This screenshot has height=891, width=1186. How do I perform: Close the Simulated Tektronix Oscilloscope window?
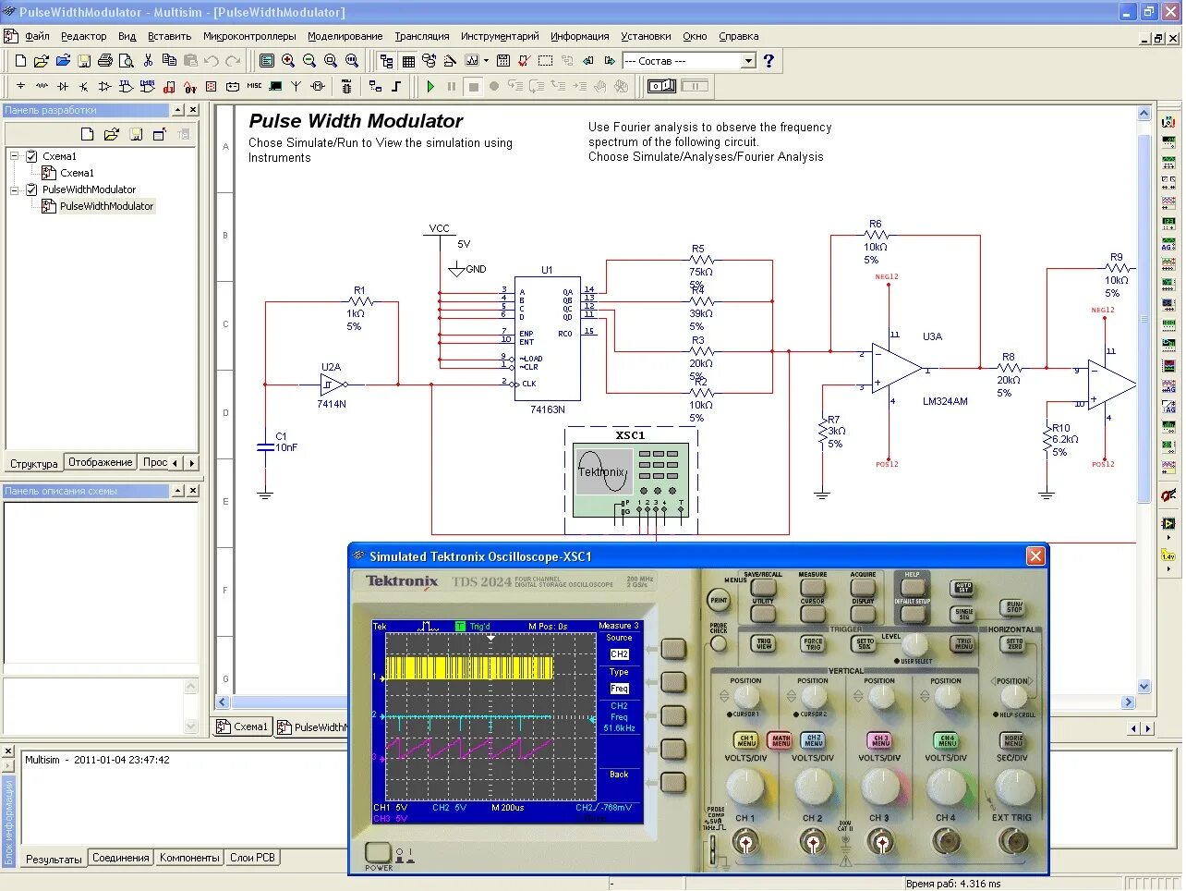click(x=1035, y=555)
